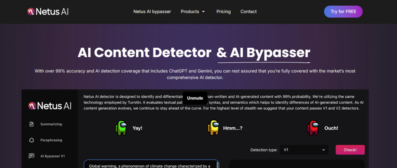Screen dimensions: 397x168
Task: Open the Products dropdown menu
Action: pos(190,12)
